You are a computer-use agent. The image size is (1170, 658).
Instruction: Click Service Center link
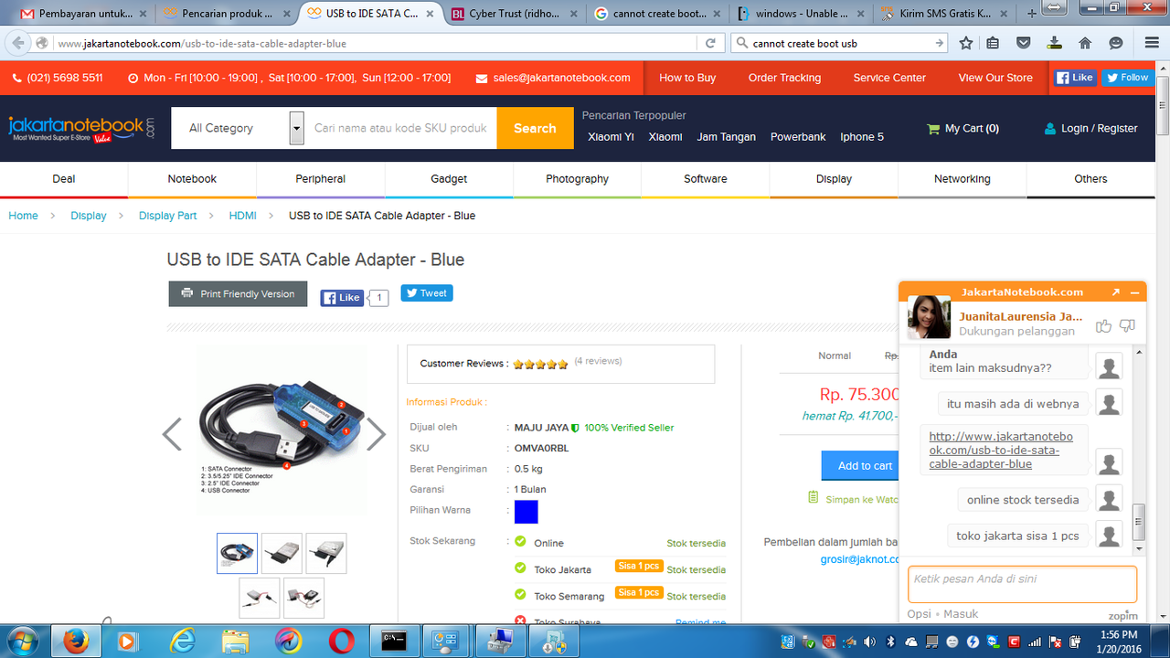pos(889,78)
